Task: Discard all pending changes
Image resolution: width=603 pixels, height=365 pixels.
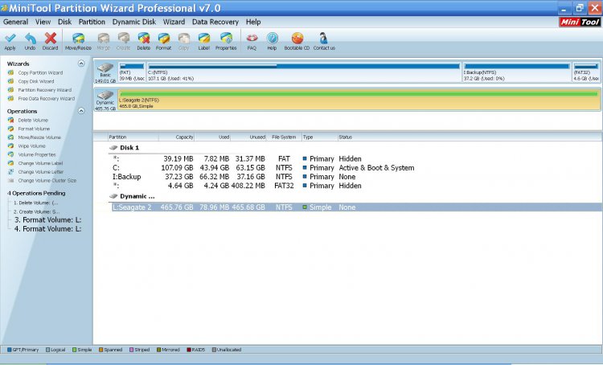Action: point(50,40)
